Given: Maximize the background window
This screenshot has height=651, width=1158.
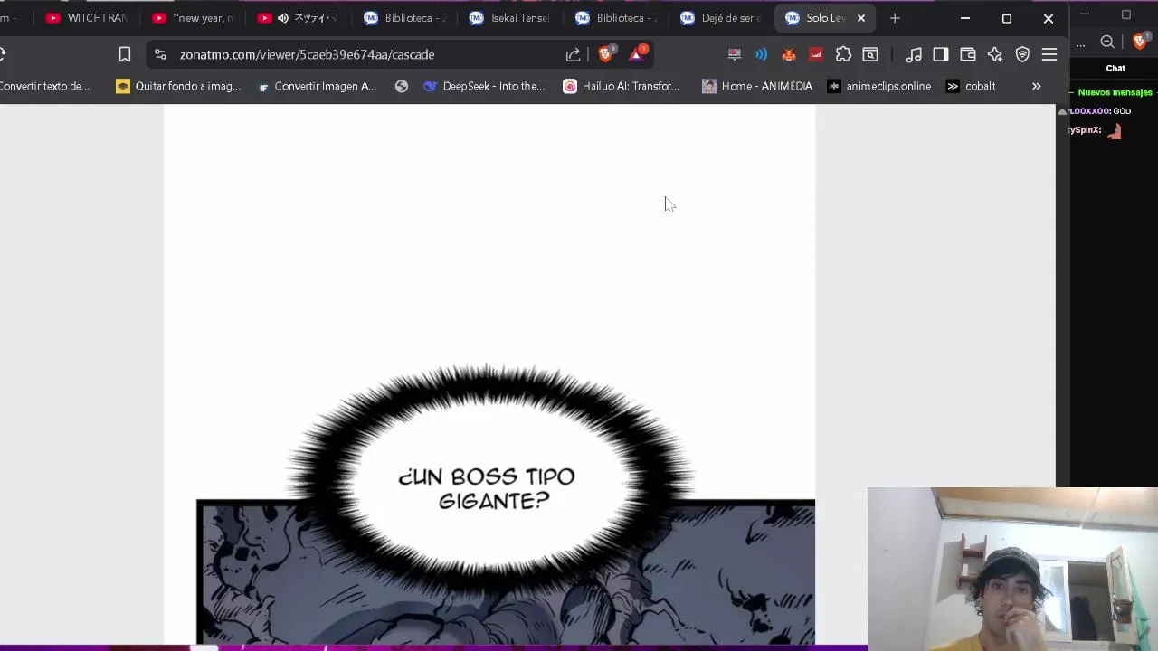Looking at the screenshot, I should click(x=1126, y=14).
